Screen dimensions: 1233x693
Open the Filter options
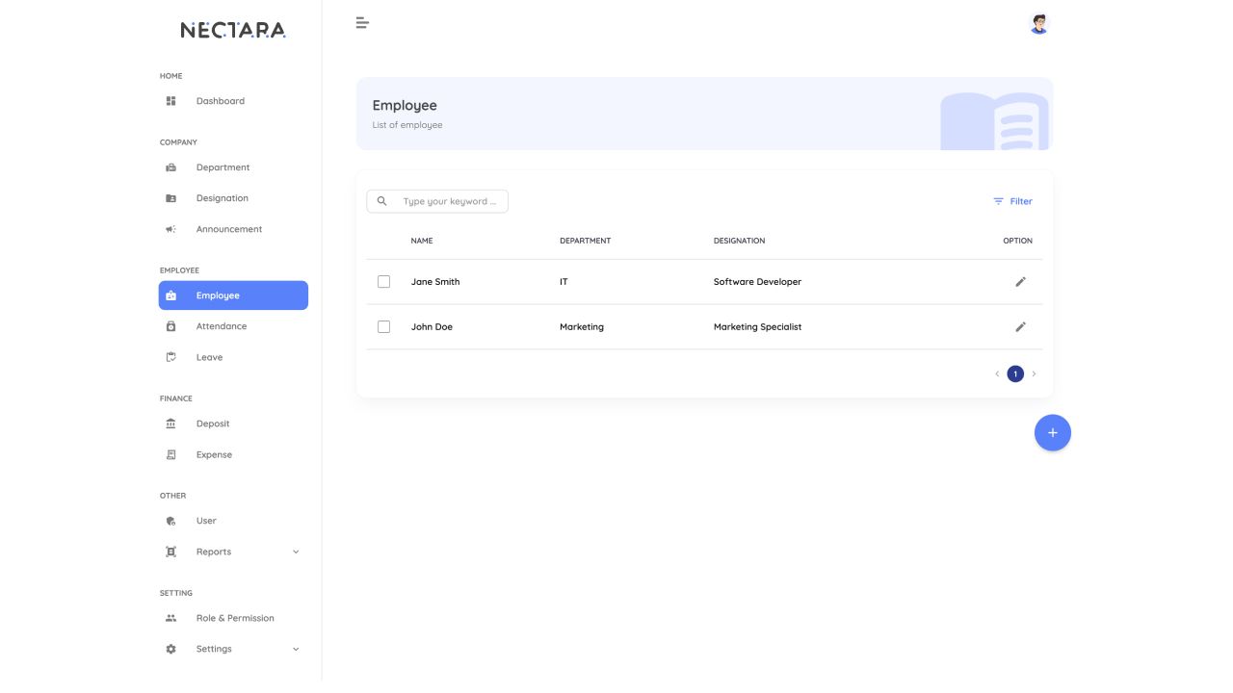[x=1012, y=201]
